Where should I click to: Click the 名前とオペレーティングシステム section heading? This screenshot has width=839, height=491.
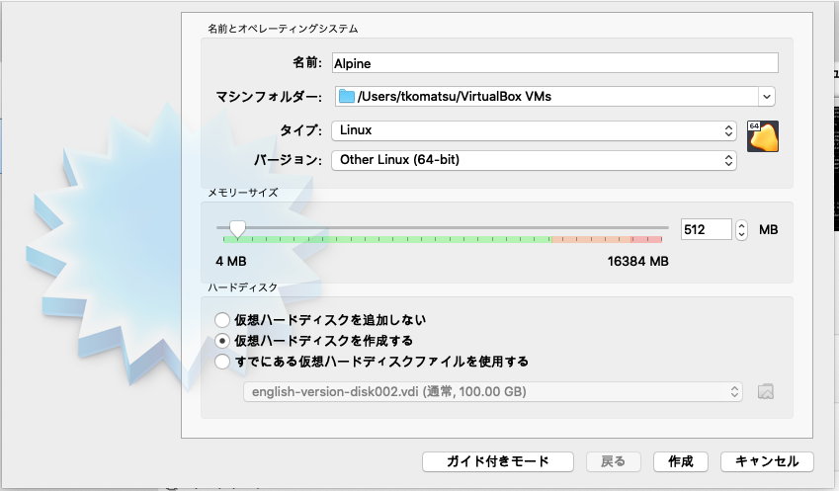pyautogui.click(x=283, y=29)
